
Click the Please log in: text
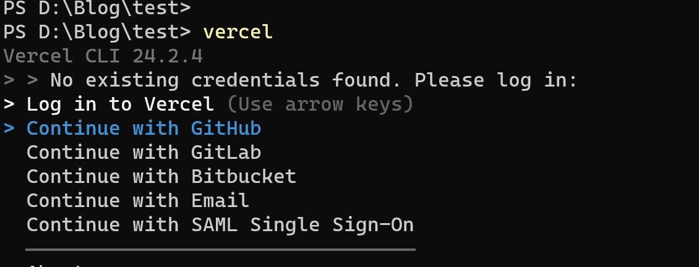495,80
